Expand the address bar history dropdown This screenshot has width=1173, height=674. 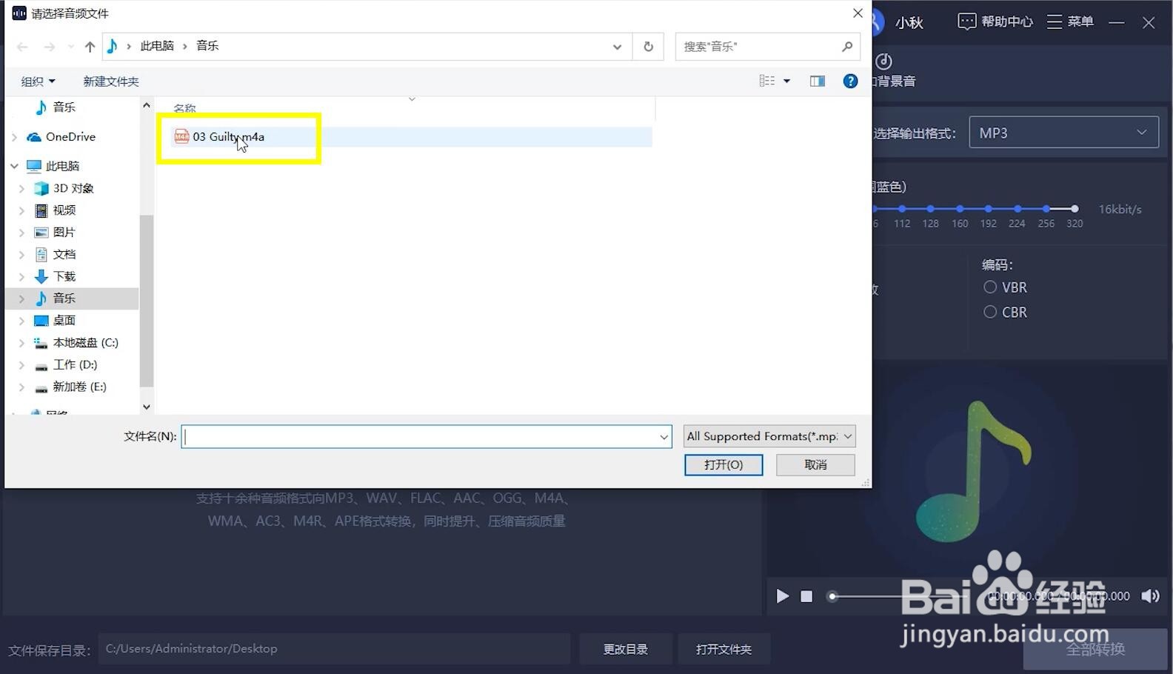tap(617, 46)
